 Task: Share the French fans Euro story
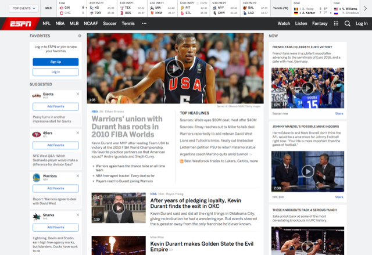click(x=339, y=113)
